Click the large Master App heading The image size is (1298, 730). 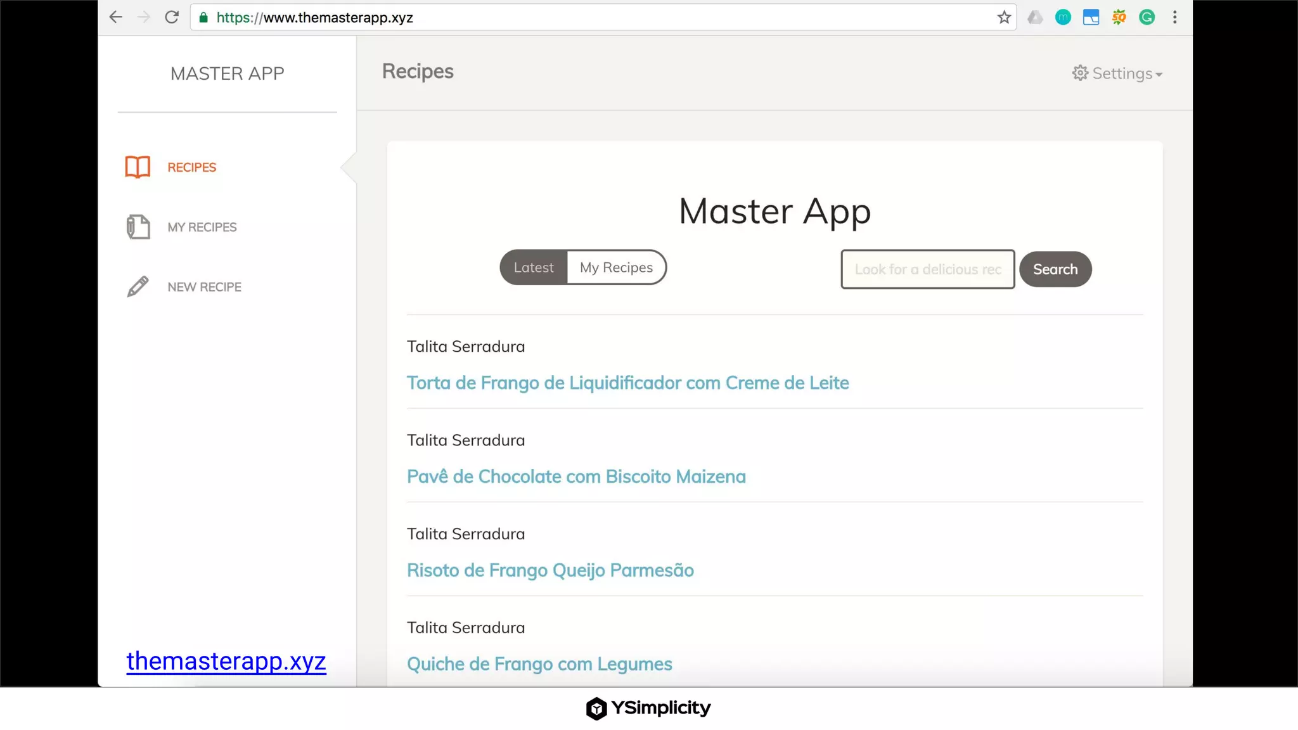click(x=774, y=211)
